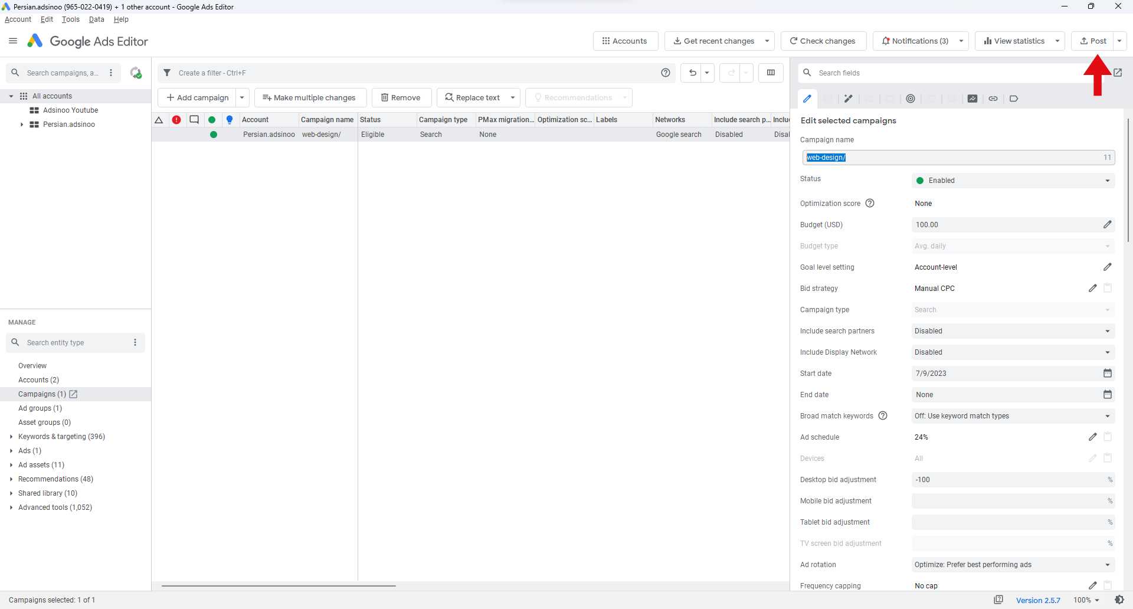This screenshot has height=609, width=1133.
Task: Pop out the edit panel into new window
Action: 1118,73
